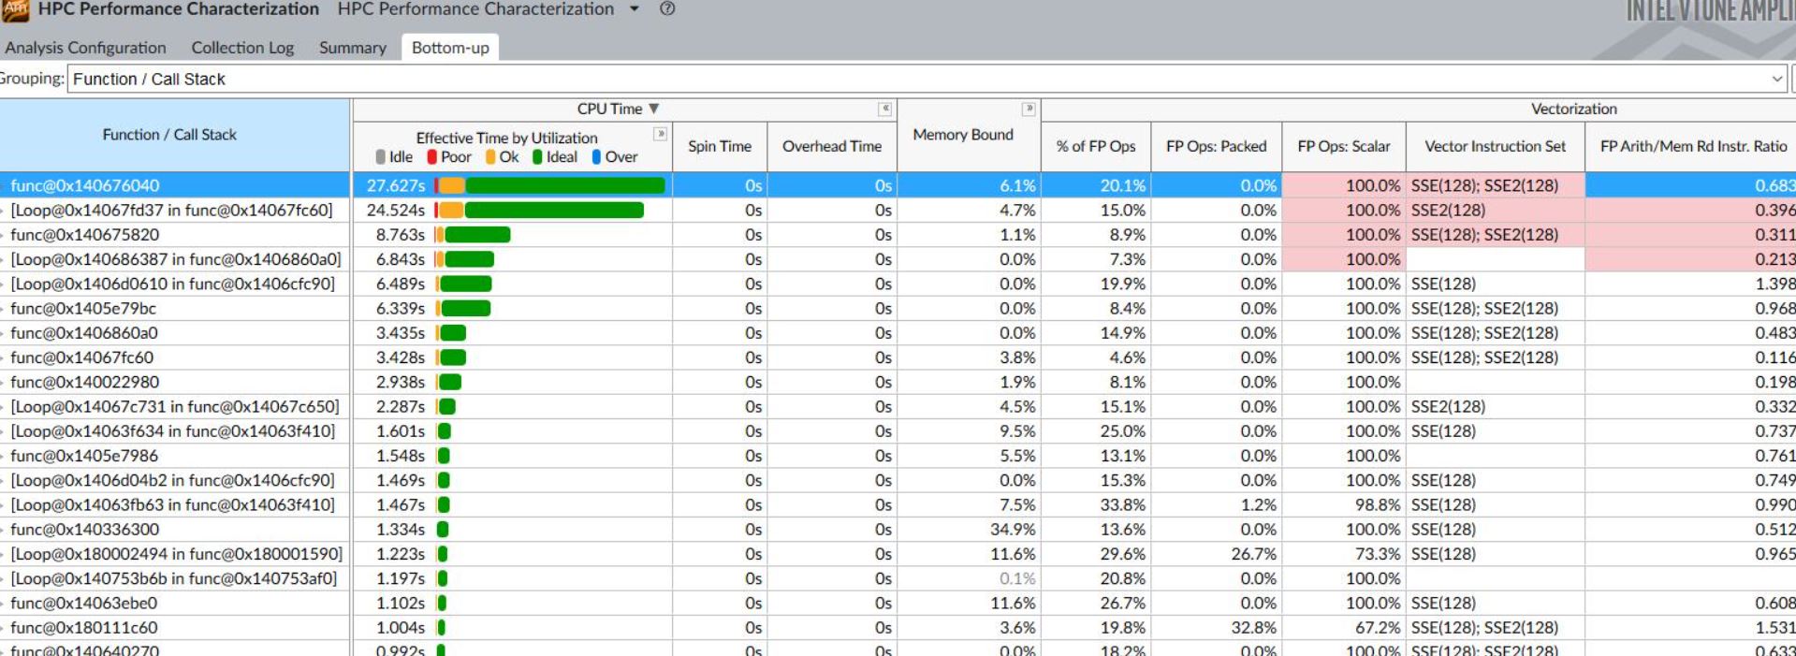
Task: Expand the func@0x140675820 row
Action: (3, 235)
